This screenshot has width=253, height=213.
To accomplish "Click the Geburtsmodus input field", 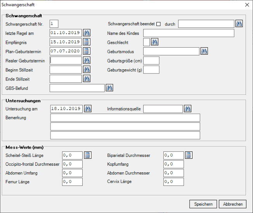I will 171,52.
